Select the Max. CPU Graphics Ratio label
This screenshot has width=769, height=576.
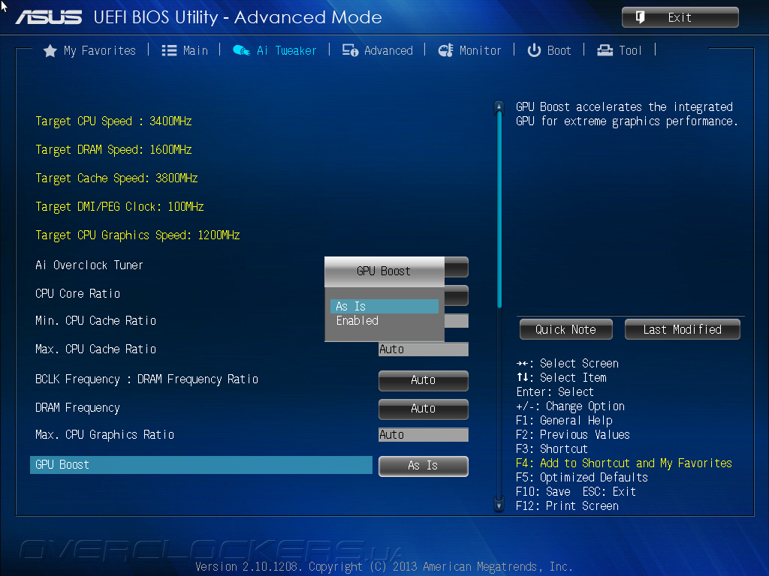click(104, 435)
